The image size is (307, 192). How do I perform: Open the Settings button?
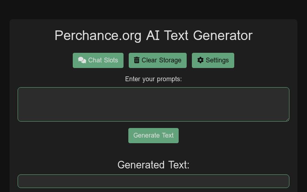pos(213,60)
